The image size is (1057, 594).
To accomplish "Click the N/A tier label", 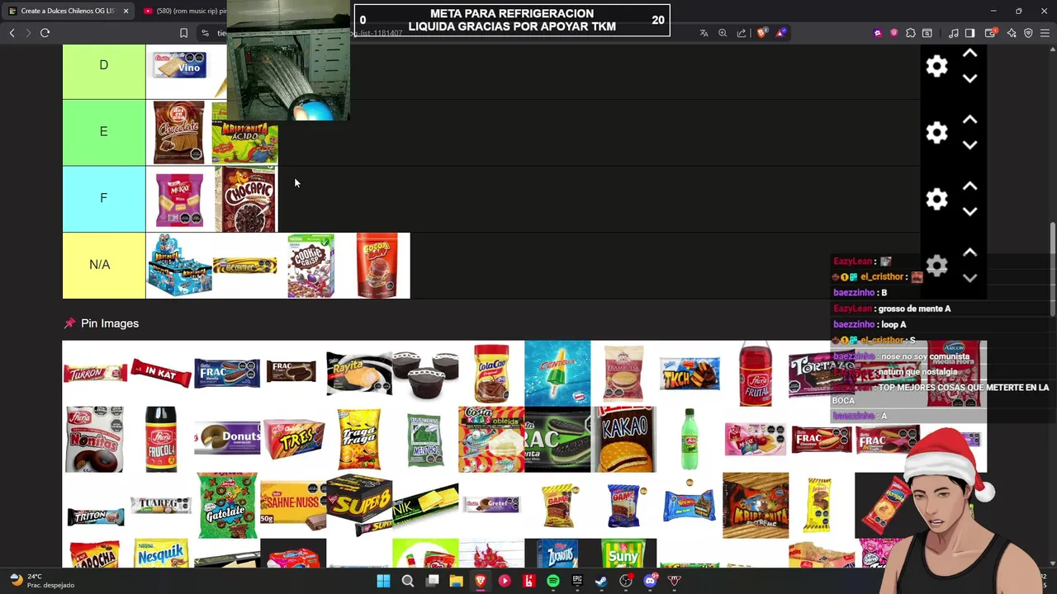I will coord(104,265).
